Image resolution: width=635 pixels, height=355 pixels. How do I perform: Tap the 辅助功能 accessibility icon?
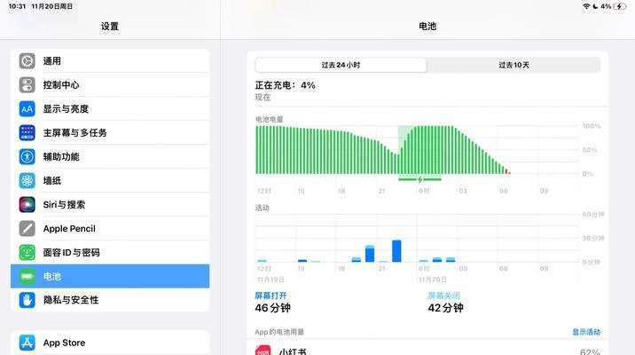pos(27,156)
